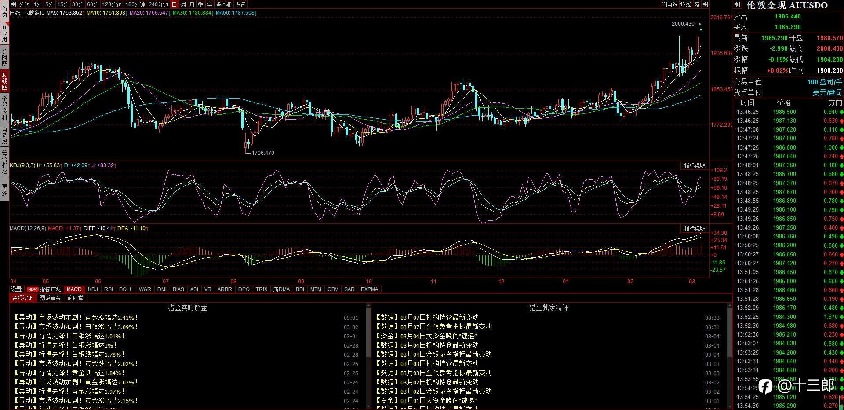Viewport: 844px width, 410px height.
Task: Open 设置 in the indicator tab bar
Action: coord(16,289)
